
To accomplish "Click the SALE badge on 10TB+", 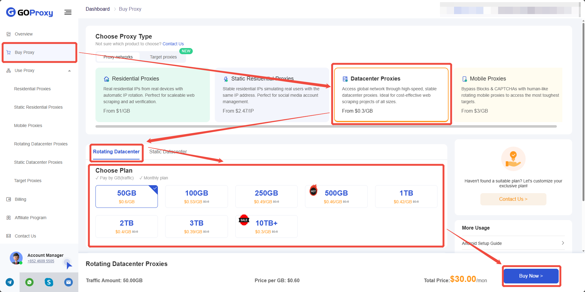I will tap(244, 220).
